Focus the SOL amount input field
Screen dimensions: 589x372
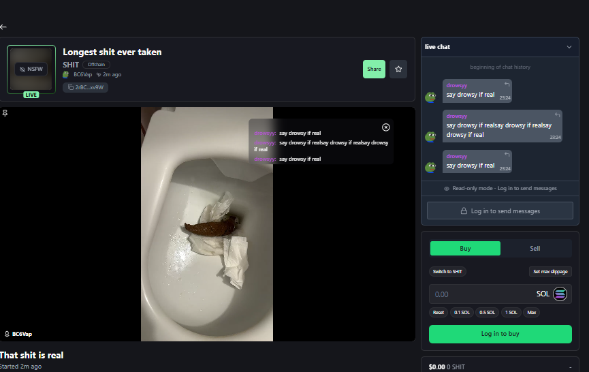pos(500,294)
